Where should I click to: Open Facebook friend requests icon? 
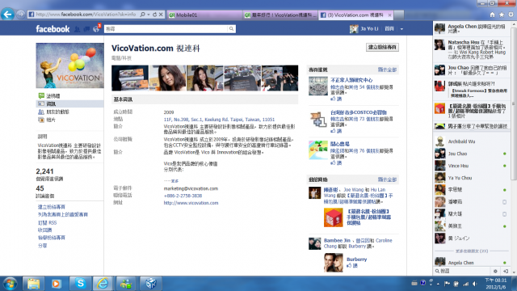pos(78,29)
